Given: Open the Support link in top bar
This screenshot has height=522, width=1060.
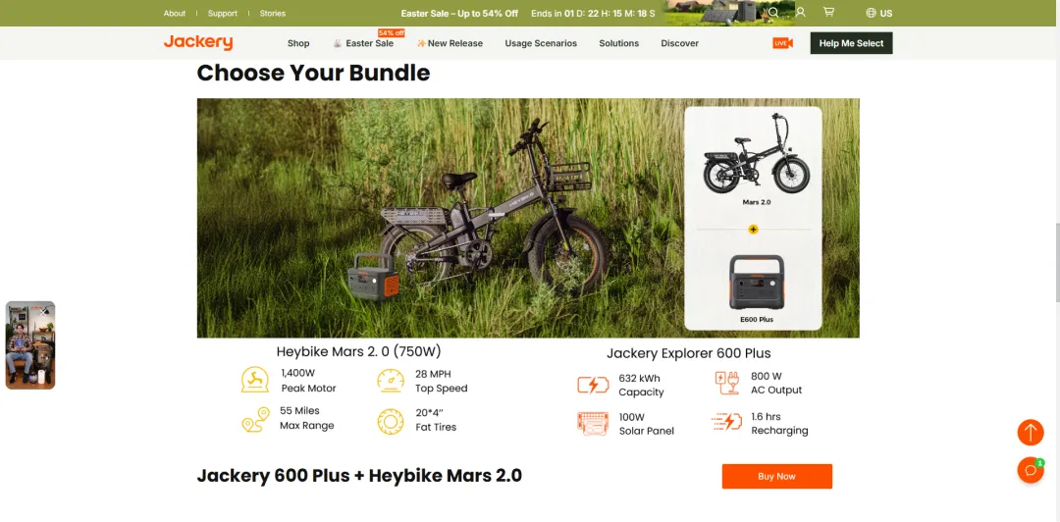Looking at the screenshot, I should 223,13.
